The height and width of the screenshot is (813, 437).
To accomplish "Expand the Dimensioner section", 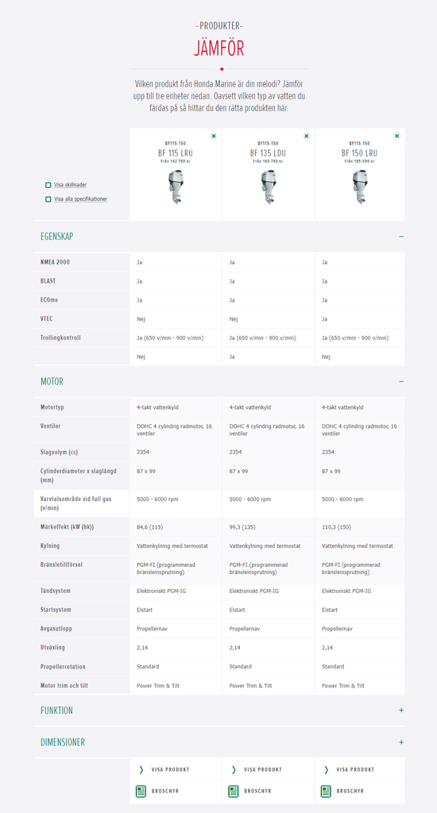I will point(401,742).
